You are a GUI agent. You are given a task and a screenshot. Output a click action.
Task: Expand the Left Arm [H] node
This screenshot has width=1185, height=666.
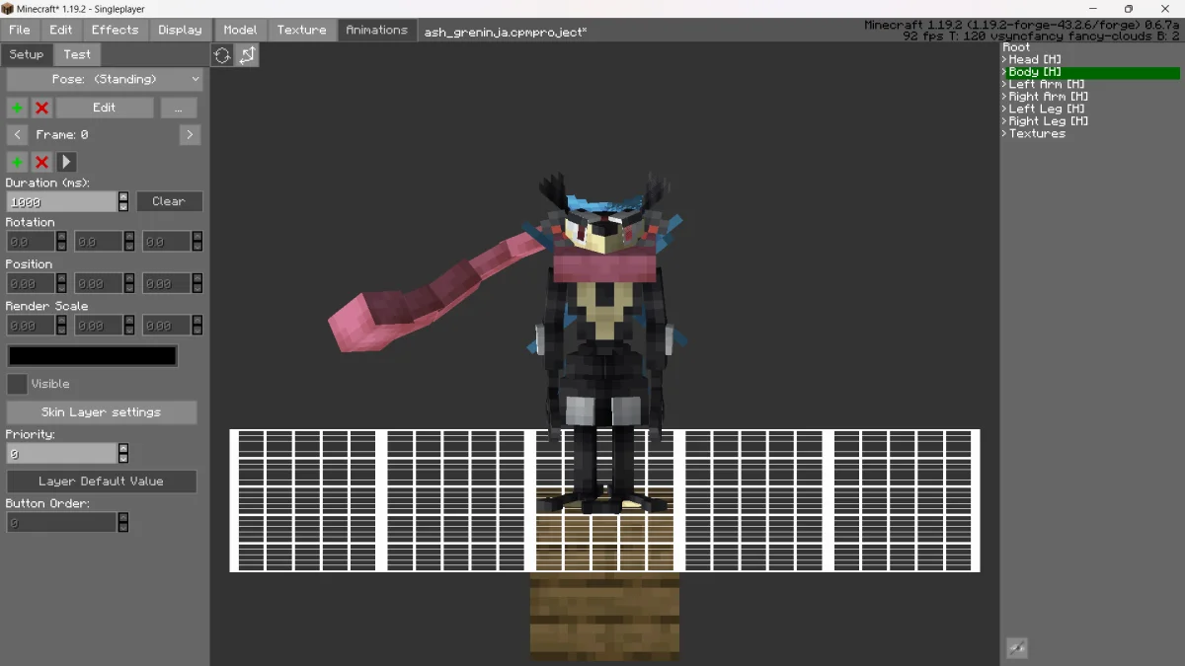pyautogui.click(x=1005, y=84)
